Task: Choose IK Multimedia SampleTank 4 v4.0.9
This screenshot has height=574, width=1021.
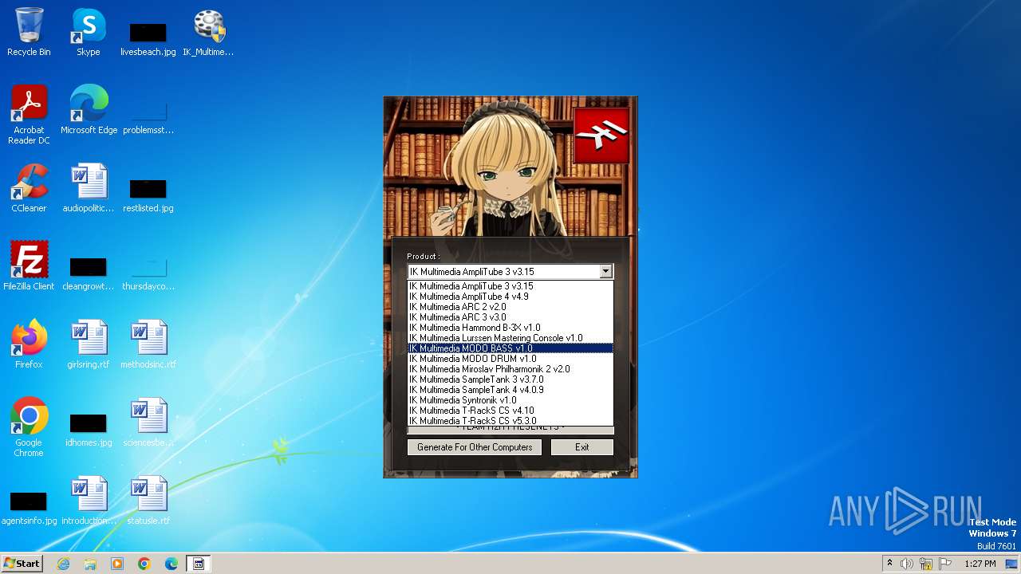Action: [510, 390]
